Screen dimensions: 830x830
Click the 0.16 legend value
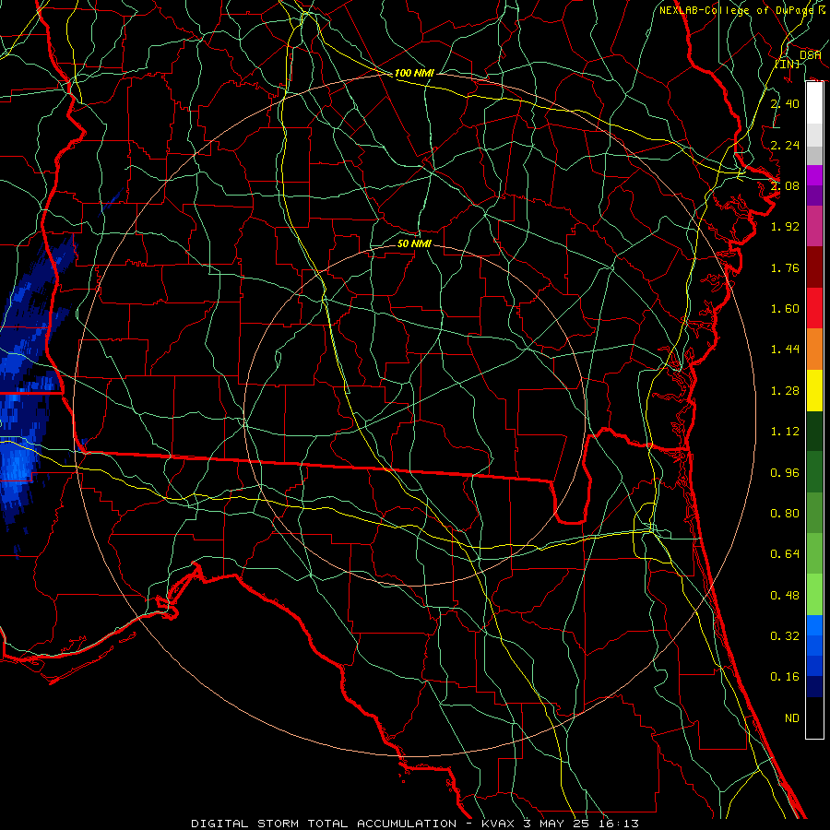point(785,677)
